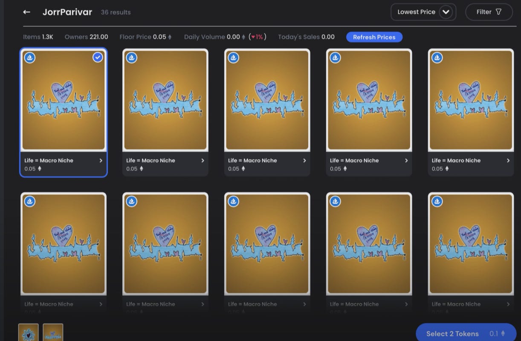The image size is (521, 341).
Task: Select the third top-row NFT card image
Action: [x=267, y=100]
